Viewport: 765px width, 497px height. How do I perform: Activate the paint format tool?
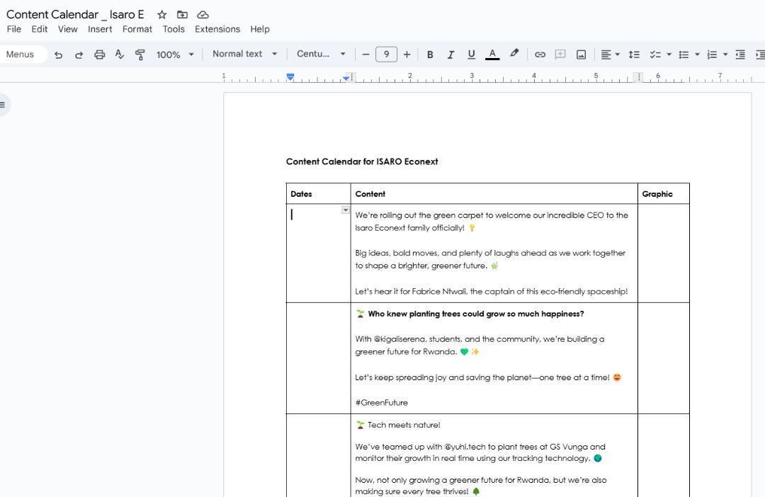point(140,55)
